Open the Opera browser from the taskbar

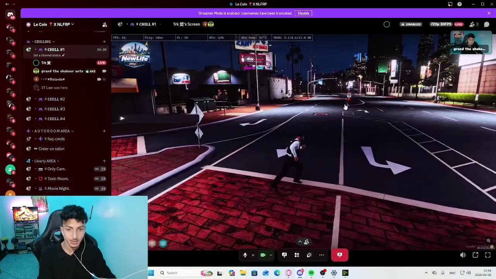coord(289,273)
